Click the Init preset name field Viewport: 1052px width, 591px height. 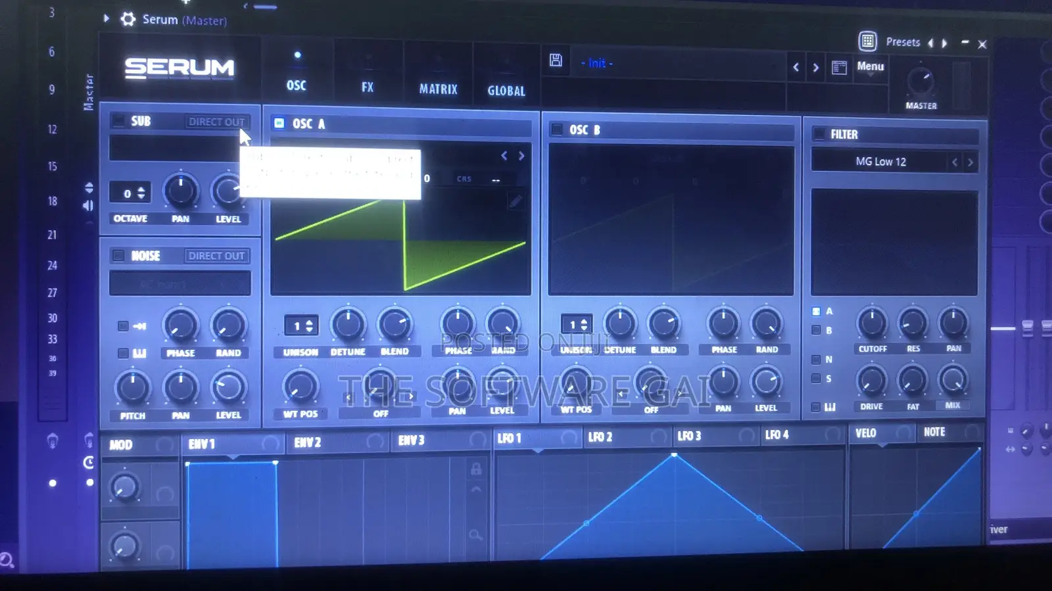pos(677,63)
